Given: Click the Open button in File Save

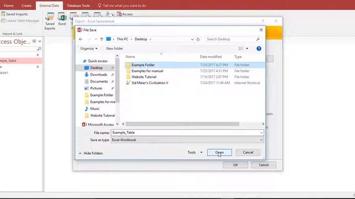Looking at the screenshot, I should click(x=220, y=153).
